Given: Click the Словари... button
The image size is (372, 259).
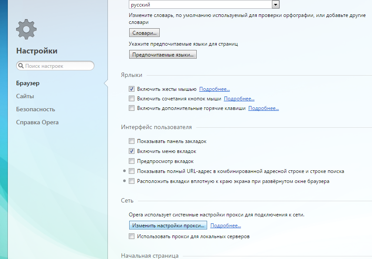Looking at the screenshot, I should coord(144,33).
